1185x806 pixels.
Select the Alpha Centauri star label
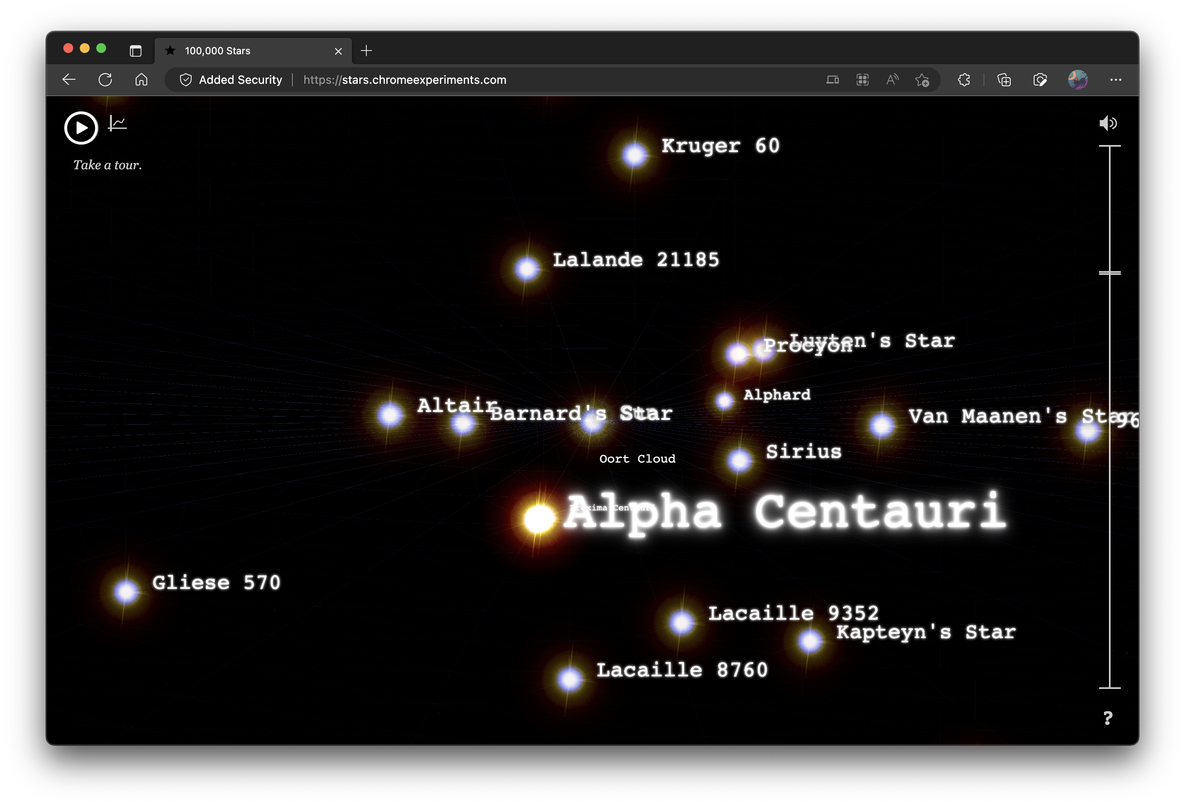pyautogui.click(x=785, y=512)
